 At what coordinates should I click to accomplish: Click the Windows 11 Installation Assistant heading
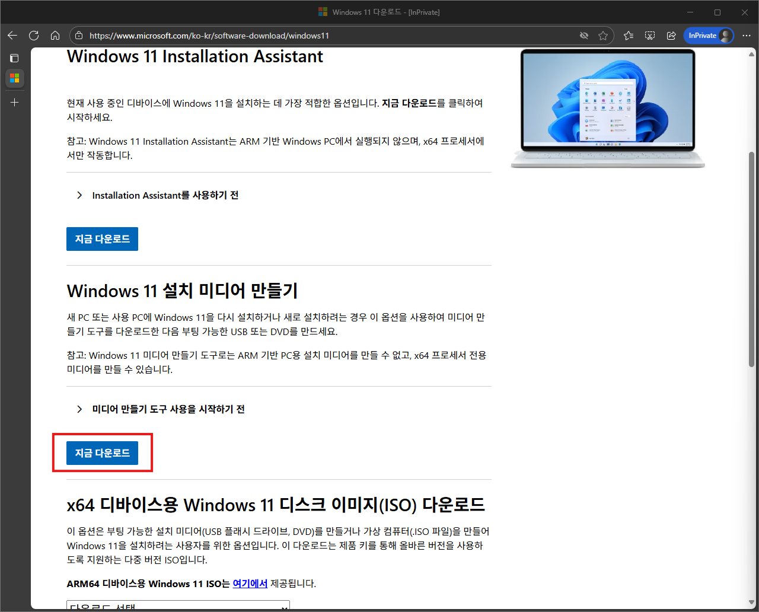coord(194,56)
